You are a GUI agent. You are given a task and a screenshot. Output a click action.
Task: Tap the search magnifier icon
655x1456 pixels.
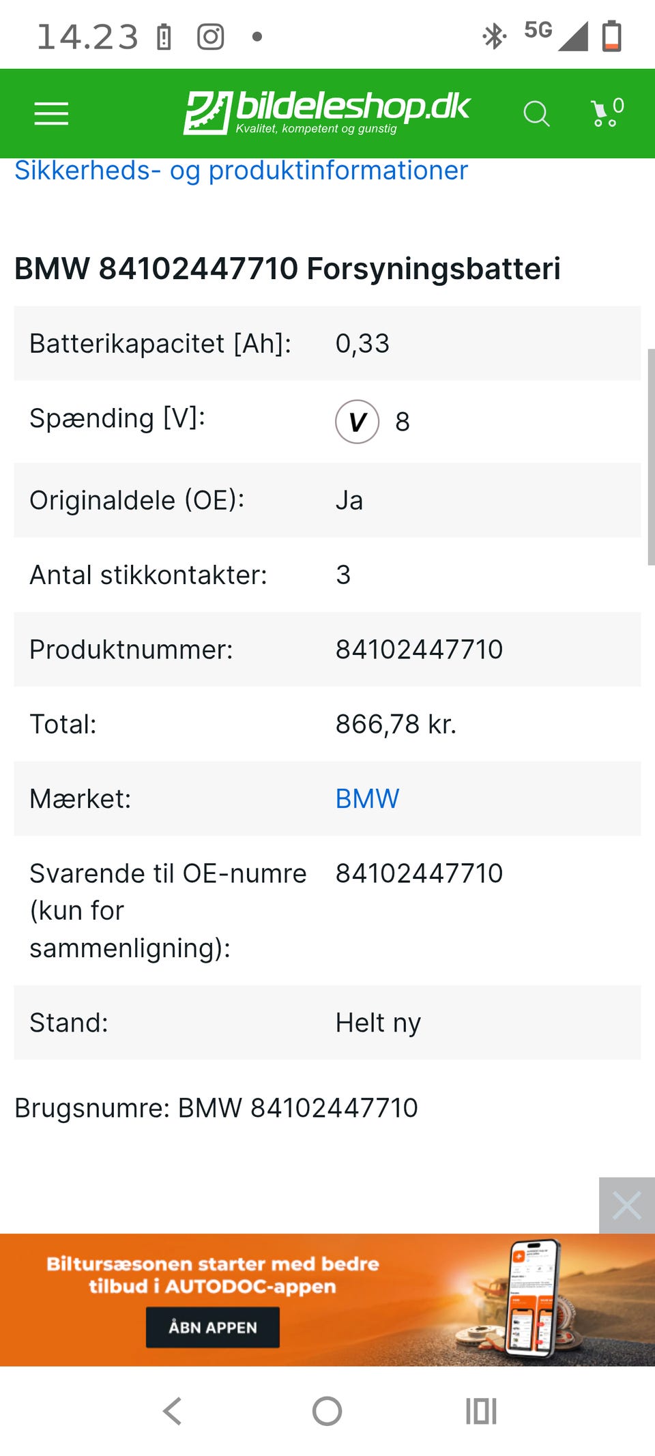click(536, 114)
